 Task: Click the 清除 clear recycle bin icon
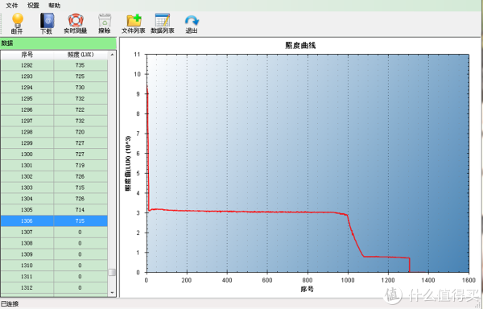(x=105, y=21)
